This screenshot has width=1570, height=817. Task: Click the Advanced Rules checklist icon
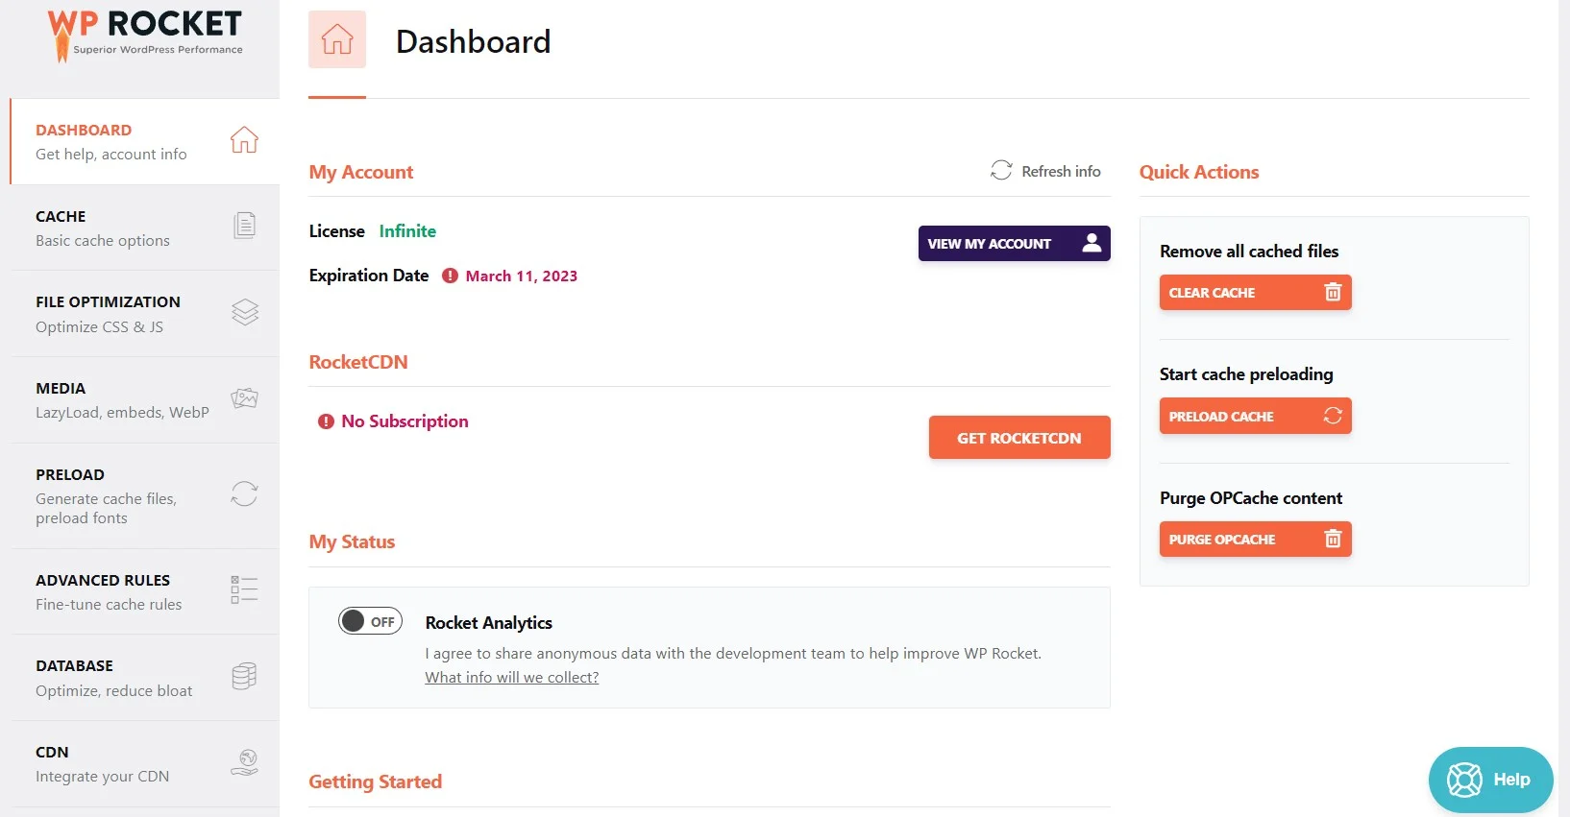(244, 589)
